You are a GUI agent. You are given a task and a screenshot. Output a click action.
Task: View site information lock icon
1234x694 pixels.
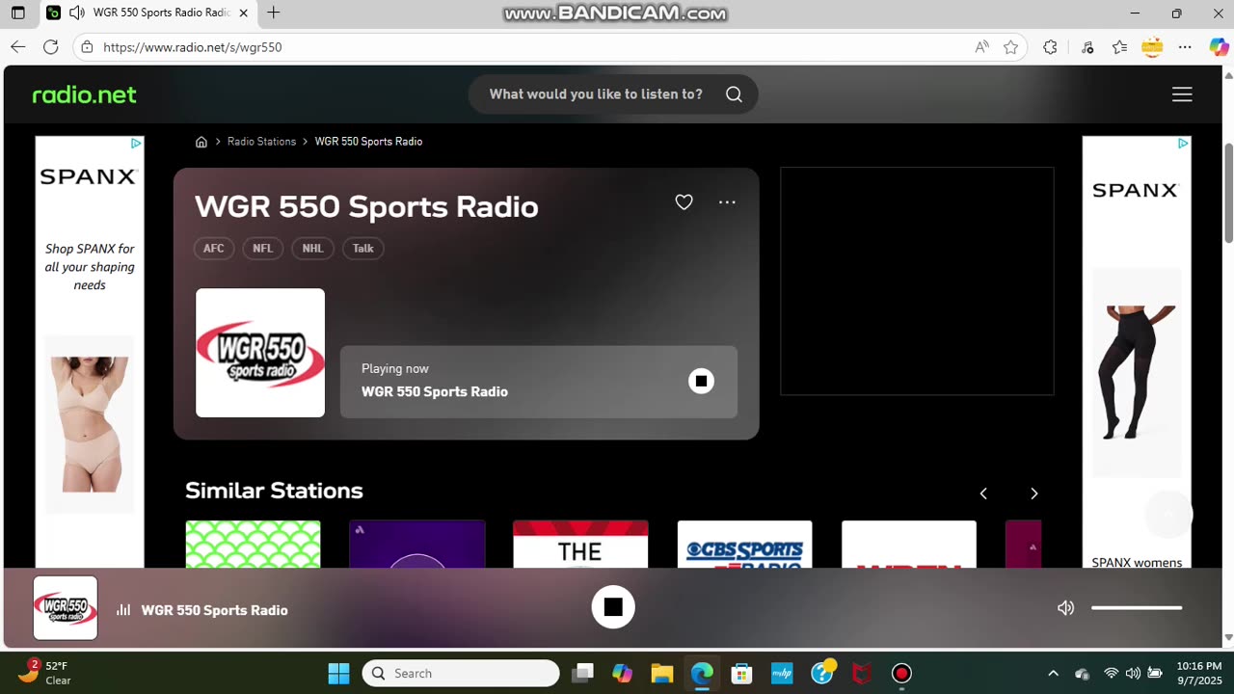87,47
